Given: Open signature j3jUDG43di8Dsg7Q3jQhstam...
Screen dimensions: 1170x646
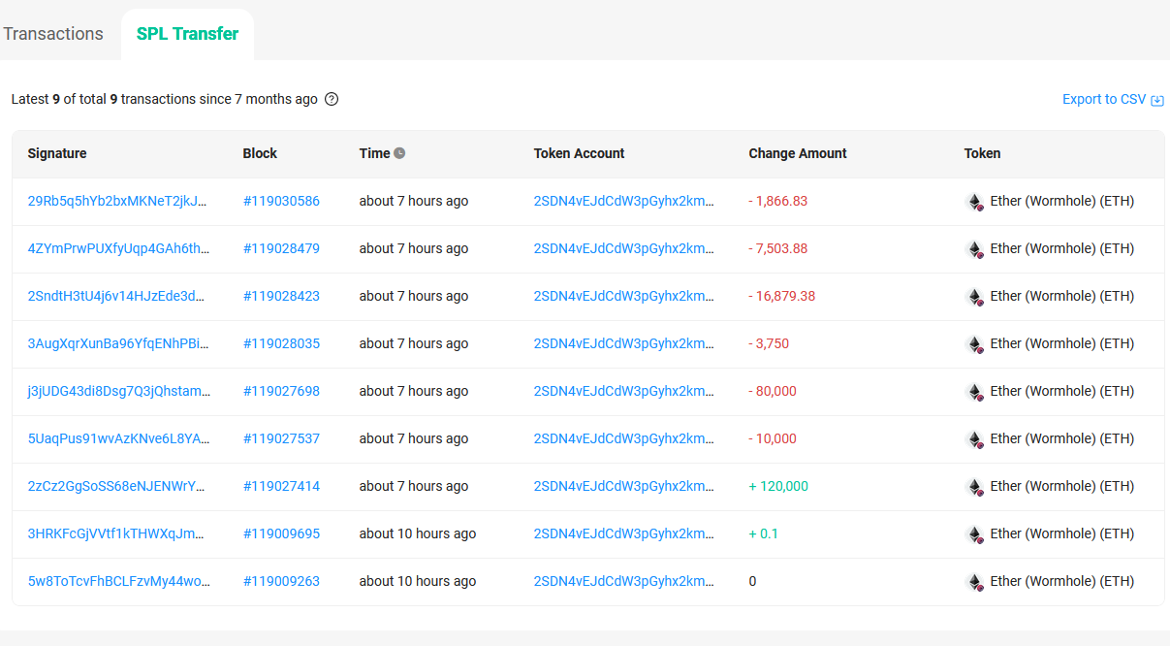Looking at the screenshot, I should click(119, 391).
